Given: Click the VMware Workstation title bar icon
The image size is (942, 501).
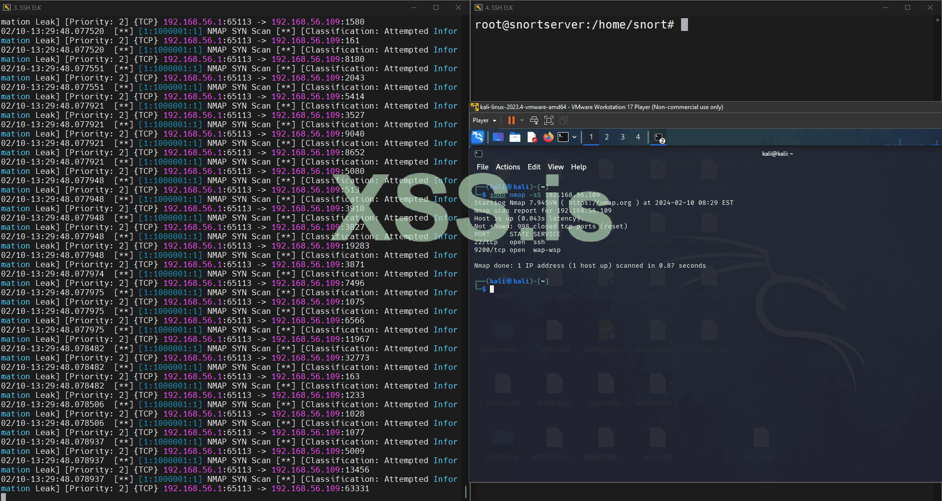Looking at the screenshot, I should pos(475,107).
